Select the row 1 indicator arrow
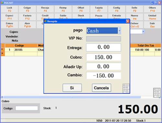This screenshot has width=162, height=123. (3, 50)
